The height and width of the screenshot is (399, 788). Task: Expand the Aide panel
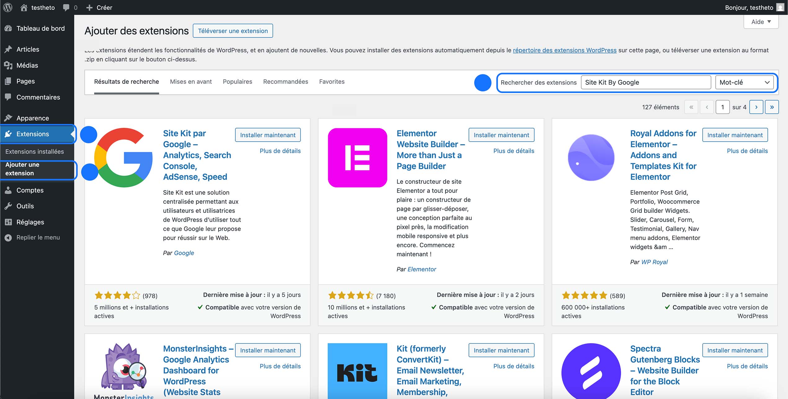[x=761, y=21]
